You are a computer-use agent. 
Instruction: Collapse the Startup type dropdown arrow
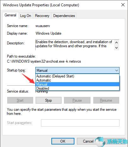117,71
